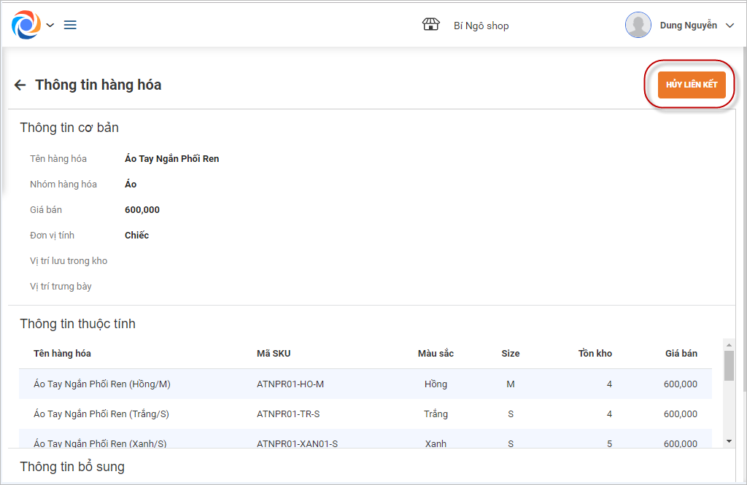
Task: Click the Thông tin bổ sung section heading
Action: coord(72,467)
